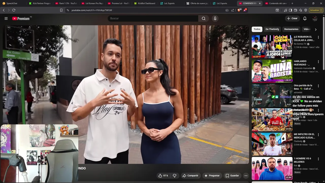This screenshot has height=183, width=325.
Task: Show more filter chips with right chevron
Action: [316, 29]
